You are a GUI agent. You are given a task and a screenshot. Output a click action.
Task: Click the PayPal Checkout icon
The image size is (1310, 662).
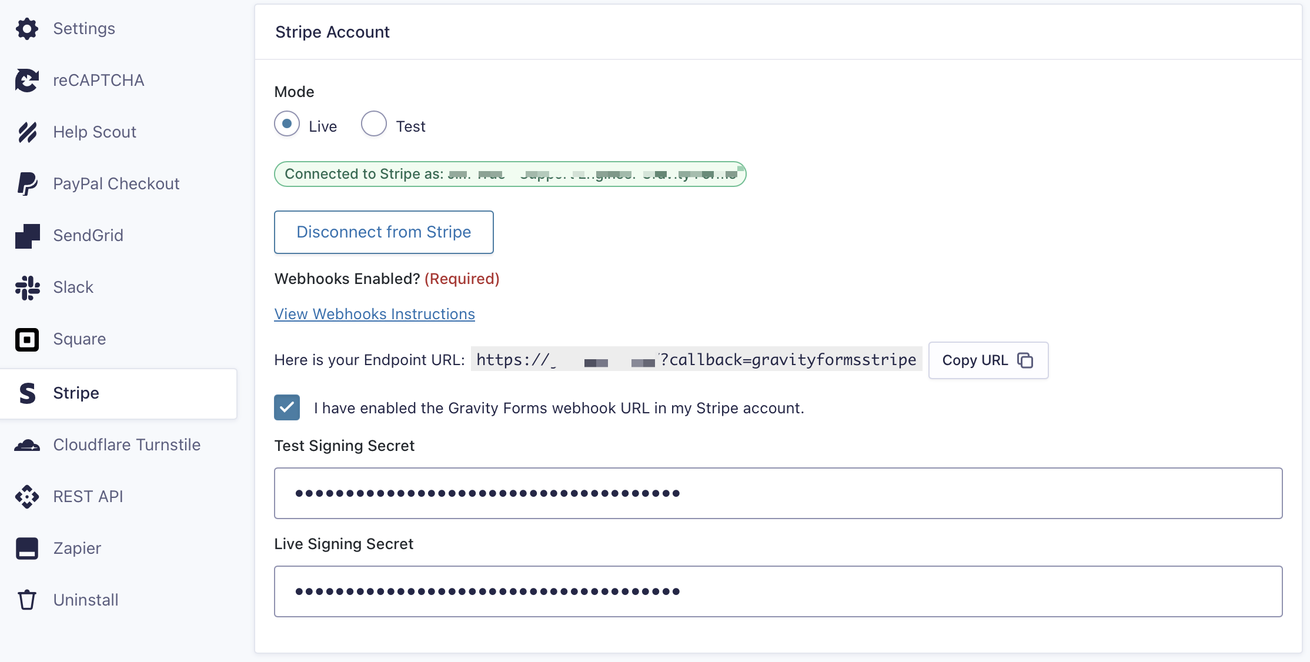click(27, 183)
